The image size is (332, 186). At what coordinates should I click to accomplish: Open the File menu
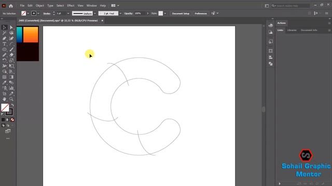click(22, 6)
